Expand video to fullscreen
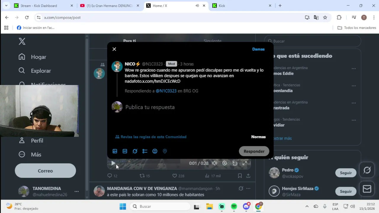Viewport: 379px width, 213px height. point(245,163)
